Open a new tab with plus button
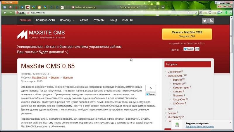 (163, 7)
